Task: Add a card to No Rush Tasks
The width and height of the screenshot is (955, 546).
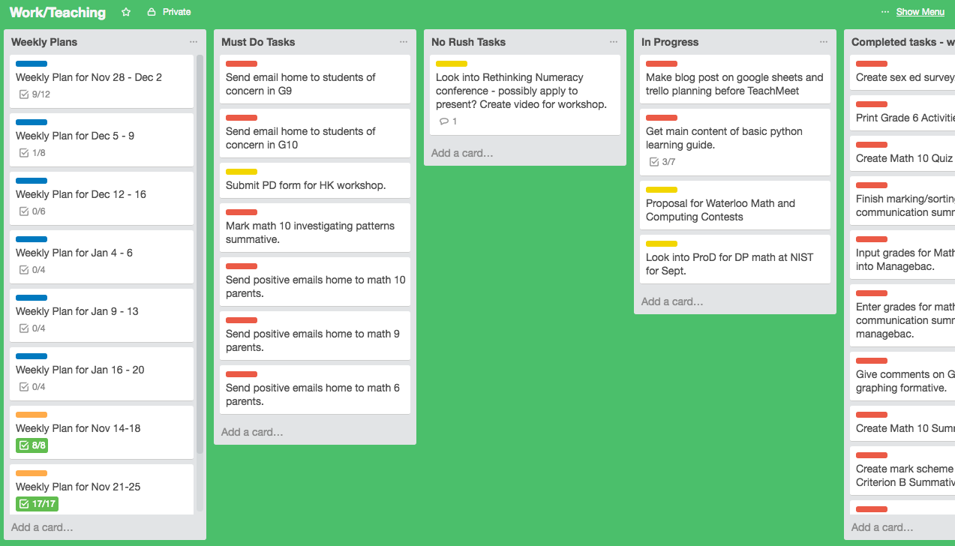Action: [x=463, y=153]
